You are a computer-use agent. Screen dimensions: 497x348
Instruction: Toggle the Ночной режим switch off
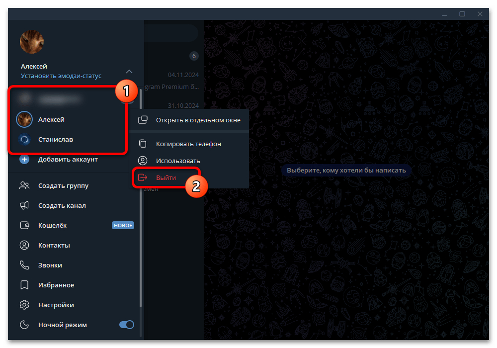(x=127, y=325)
